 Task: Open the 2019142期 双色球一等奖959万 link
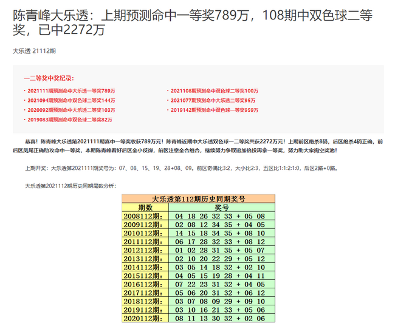214,110
